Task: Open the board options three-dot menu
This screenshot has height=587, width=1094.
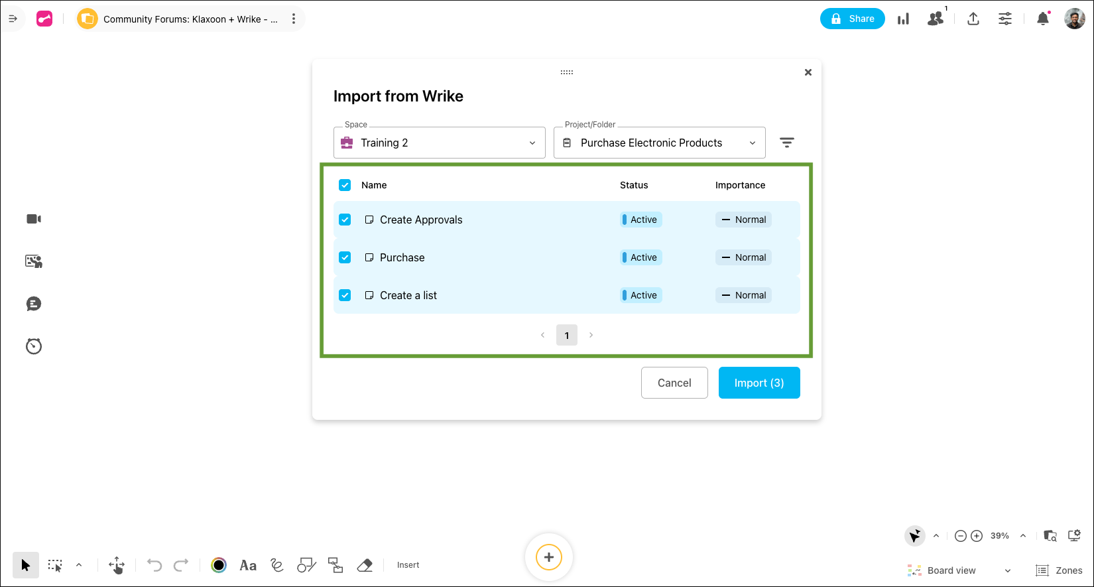Action: click(x=294, y=19)
